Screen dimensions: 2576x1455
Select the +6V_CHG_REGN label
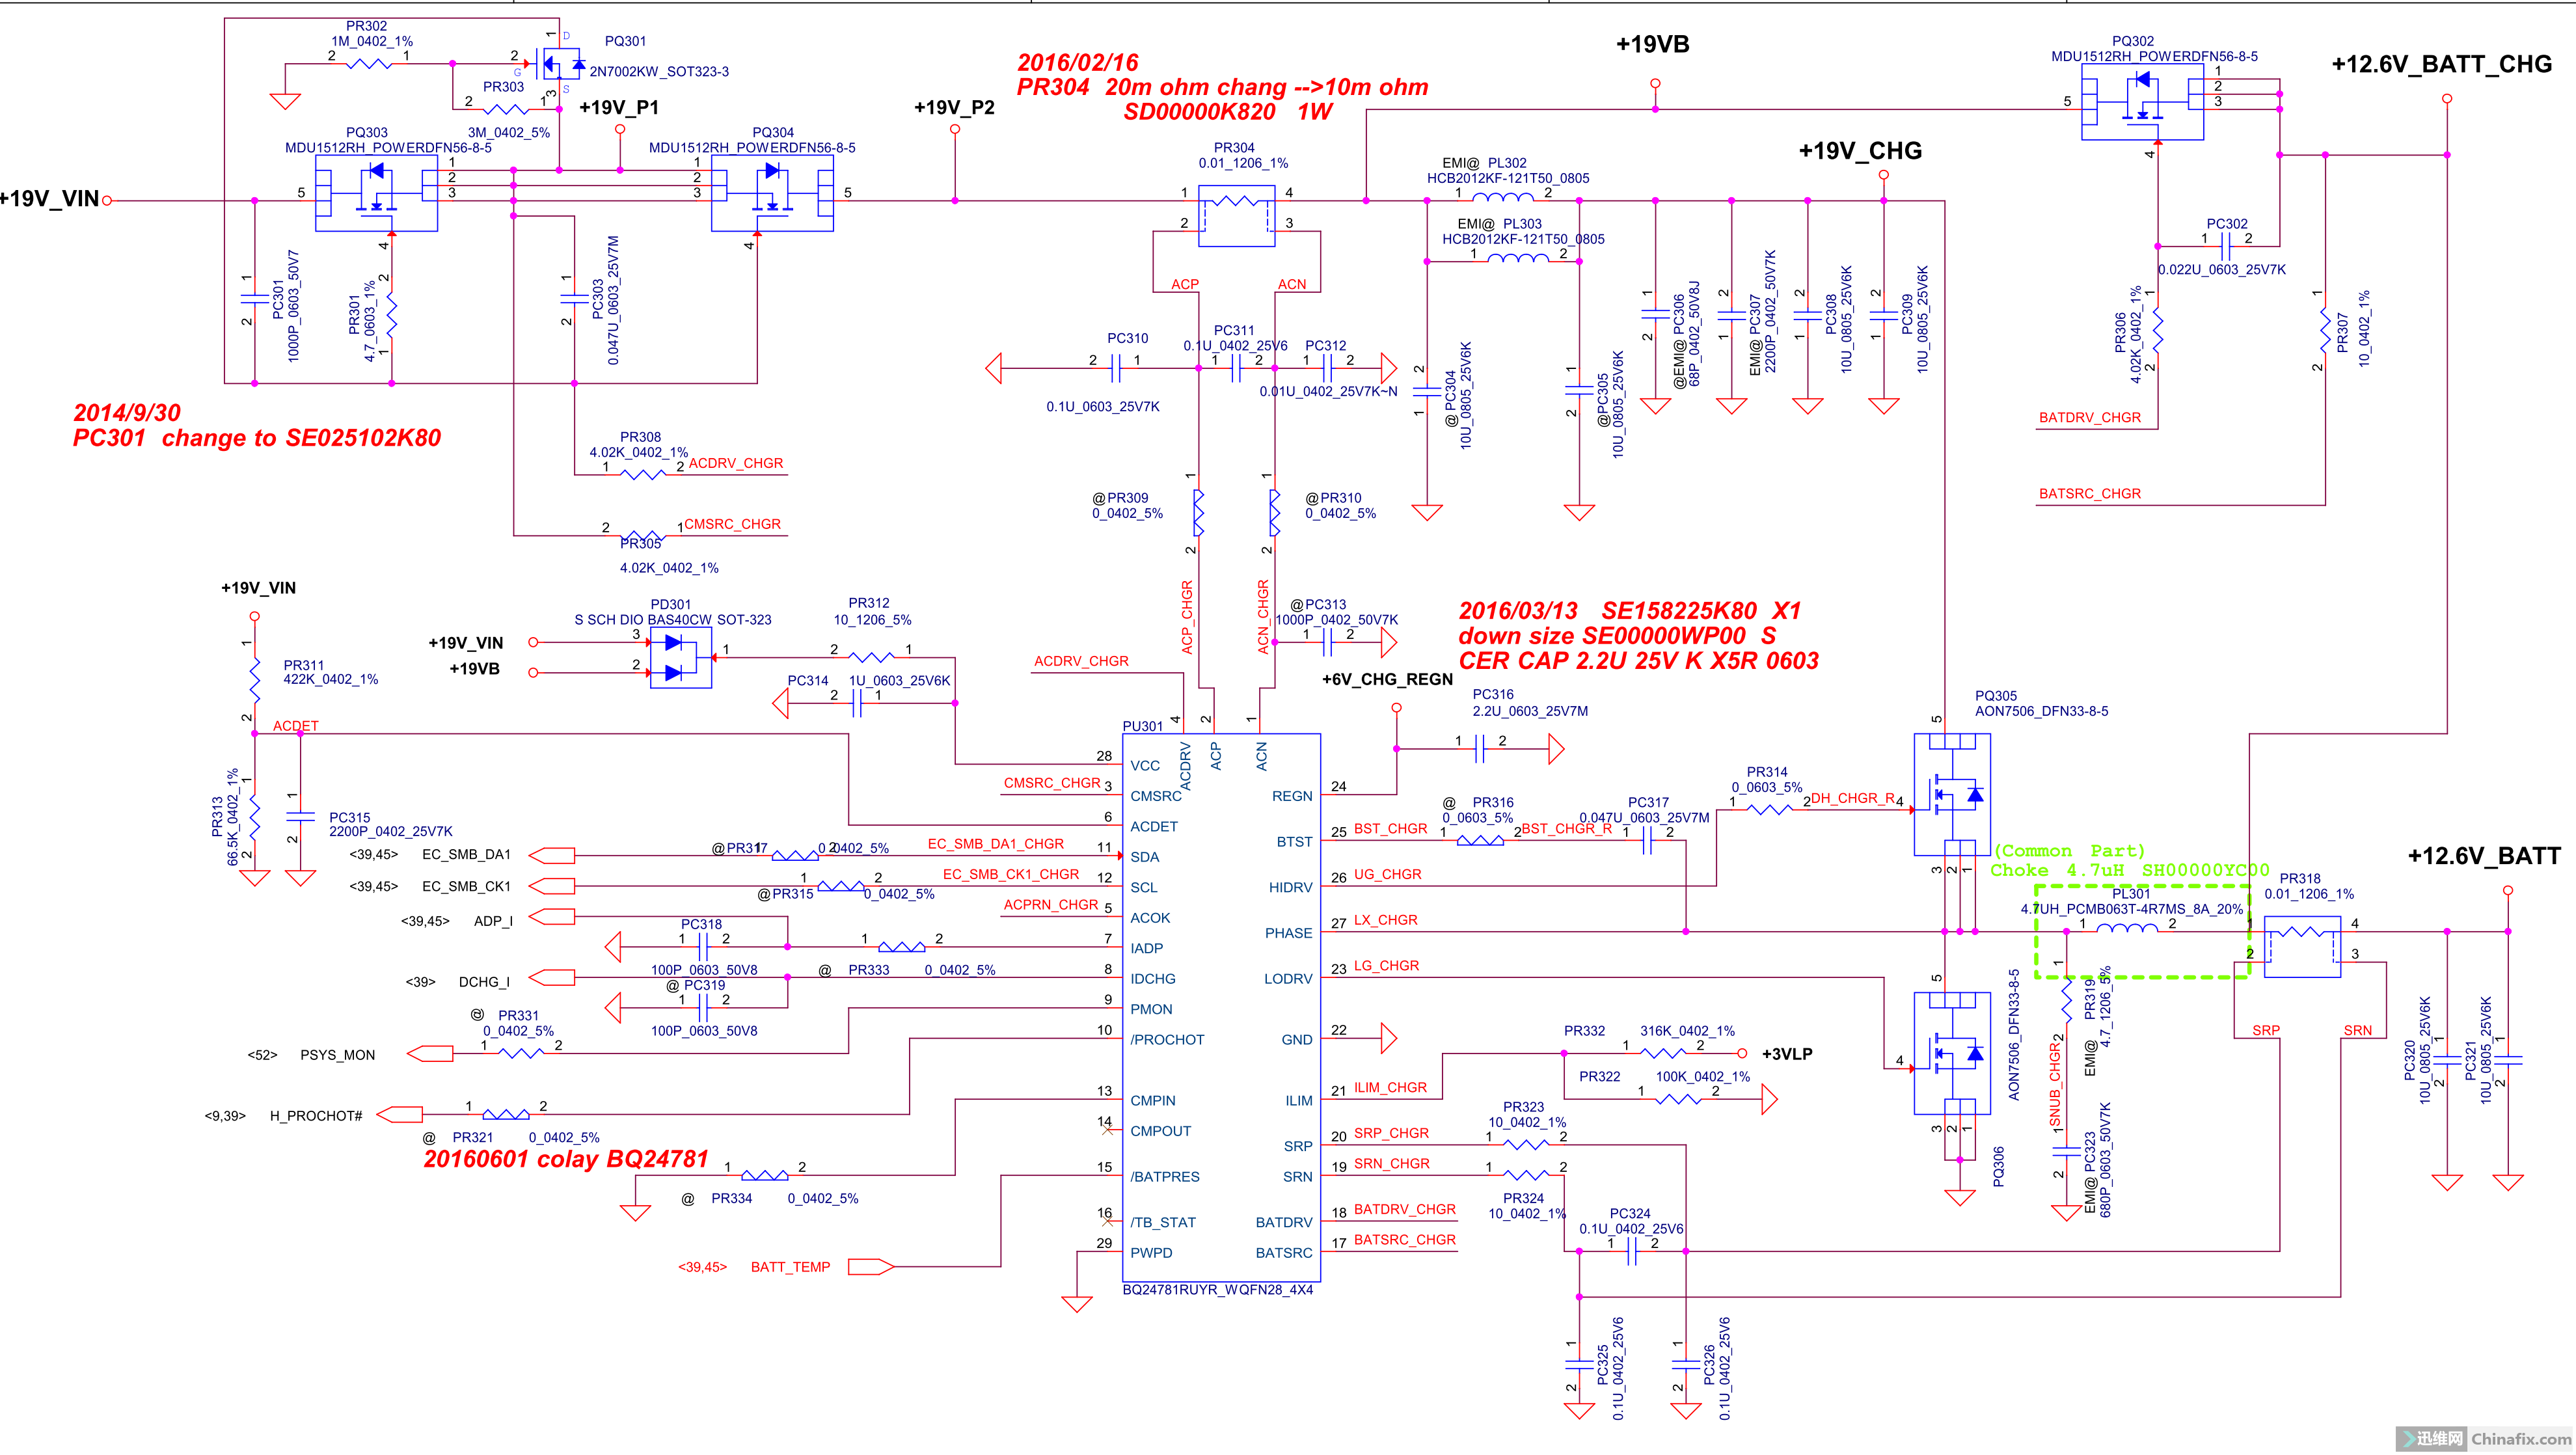[1387, 679]
